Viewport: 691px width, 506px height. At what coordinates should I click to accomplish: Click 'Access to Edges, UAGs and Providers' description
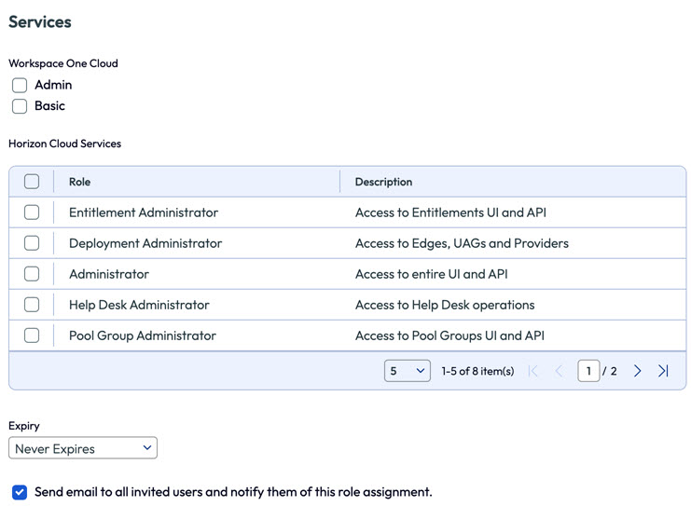[462, 243]
